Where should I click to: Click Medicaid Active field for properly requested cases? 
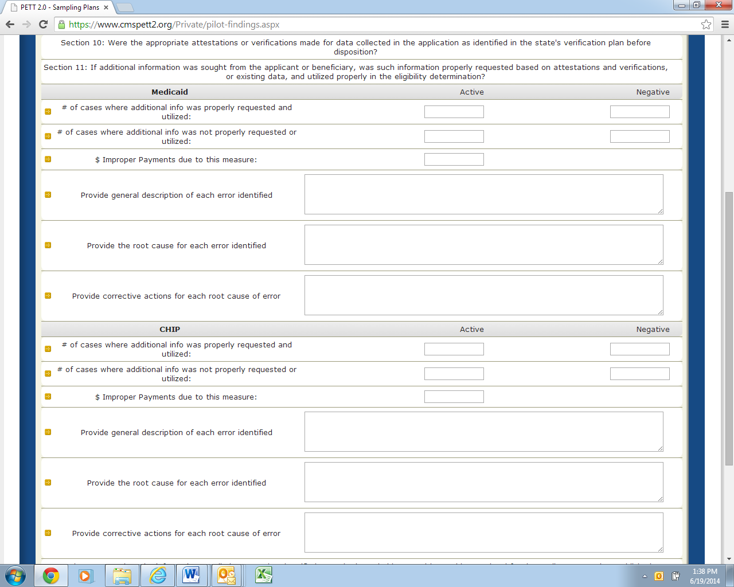pos(454,112)
